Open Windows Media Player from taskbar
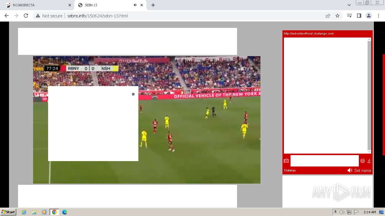 pyautogui.click(x=44, y=212)
